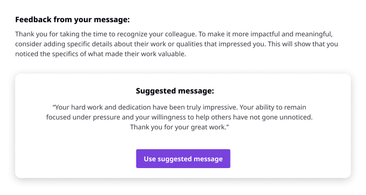The image size is (366, 195).
Task: Click the word 'impactful' in the feedback paragraph
Action: click(265, 34)
